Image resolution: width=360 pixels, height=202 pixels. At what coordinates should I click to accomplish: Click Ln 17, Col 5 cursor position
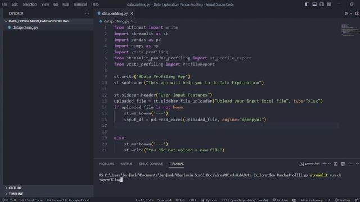coord(145,200)
